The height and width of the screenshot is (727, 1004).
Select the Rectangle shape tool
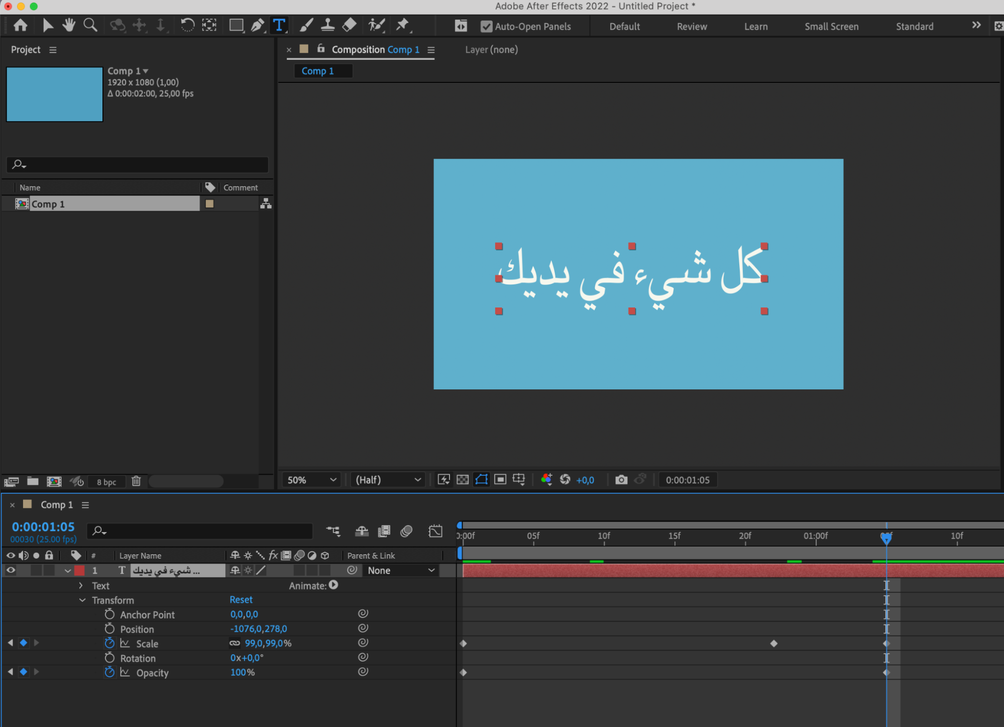click(x=236, y=25)
